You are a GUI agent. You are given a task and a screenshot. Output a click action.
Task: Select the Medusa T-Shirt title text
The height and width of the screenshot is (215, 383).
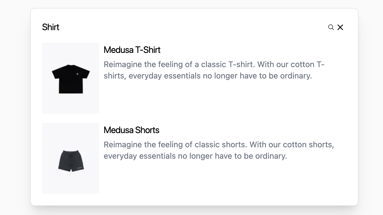tap(132, 50)
